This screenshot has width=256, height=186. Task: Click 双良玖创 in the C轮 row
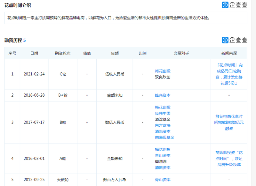163,77
